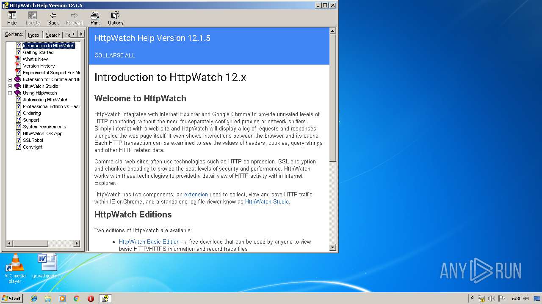The width and height of the screenshot is (542, 304).
Task: Go to the previous topic with Back
Action: (x=53, y=18)
